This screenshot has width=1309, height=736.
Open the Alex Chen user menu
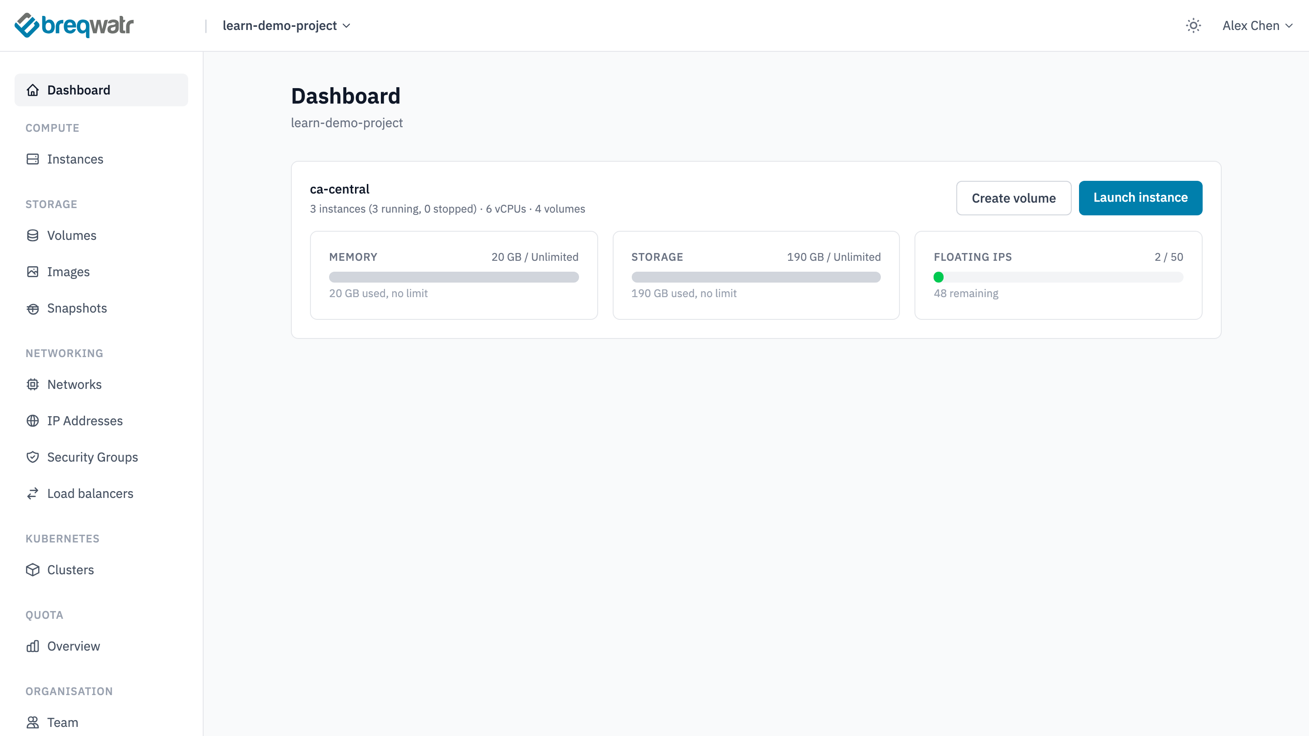pyautogui.click(x=1257, y=25)
